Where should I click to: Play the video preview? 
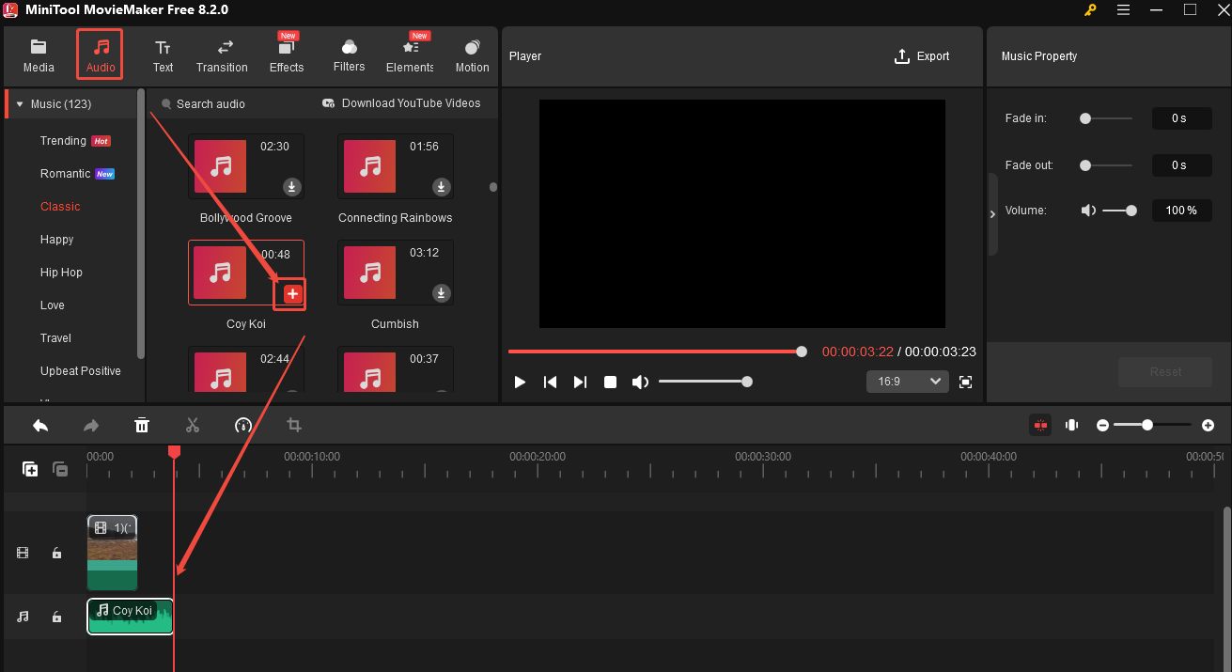[520, 382]
